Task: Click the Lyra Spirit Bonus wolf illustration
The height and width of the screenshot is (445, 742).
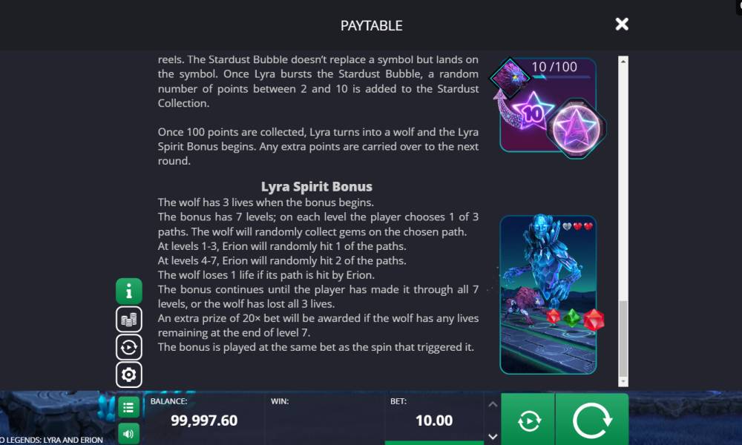Action: click(x=548, y=294)
